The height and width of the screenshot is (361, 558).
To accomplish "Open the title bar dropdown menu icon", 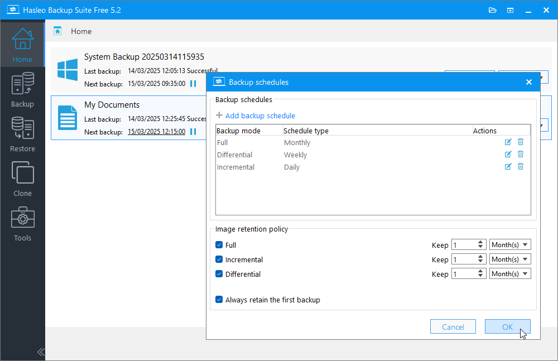I will pyautogui.click(x=511, y=11).
